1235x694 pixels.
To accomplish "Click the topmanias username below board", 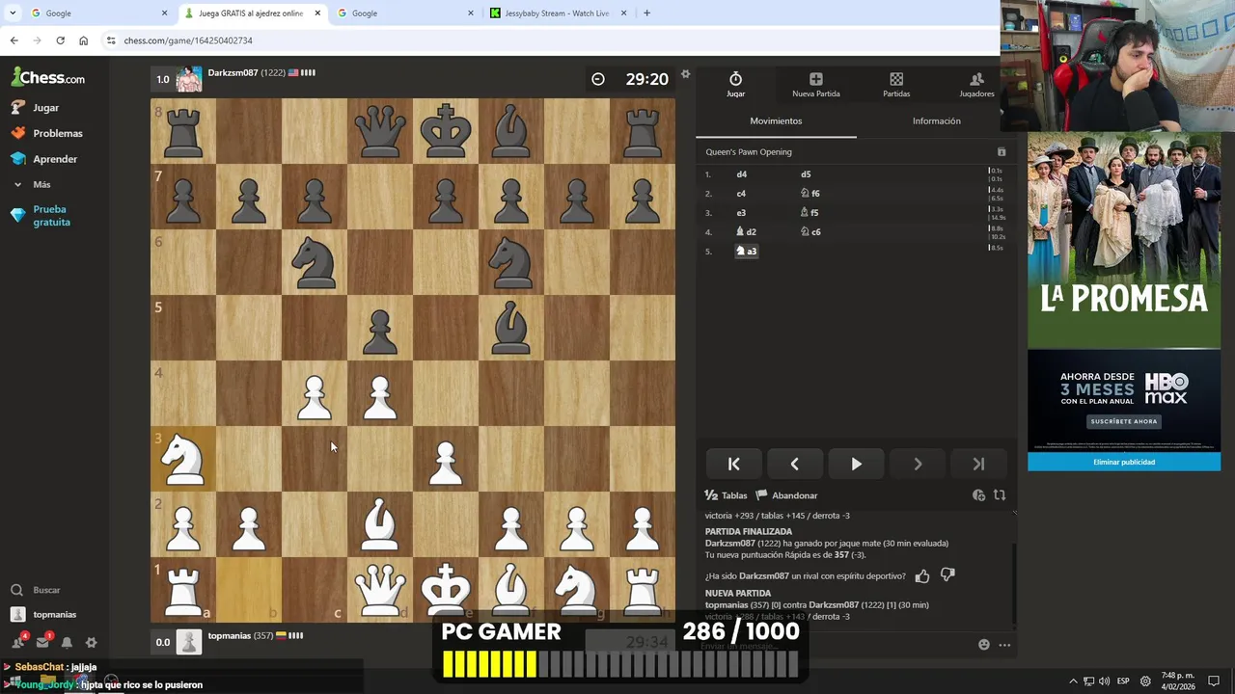I will pyautogui.click(x=229, y=636).
